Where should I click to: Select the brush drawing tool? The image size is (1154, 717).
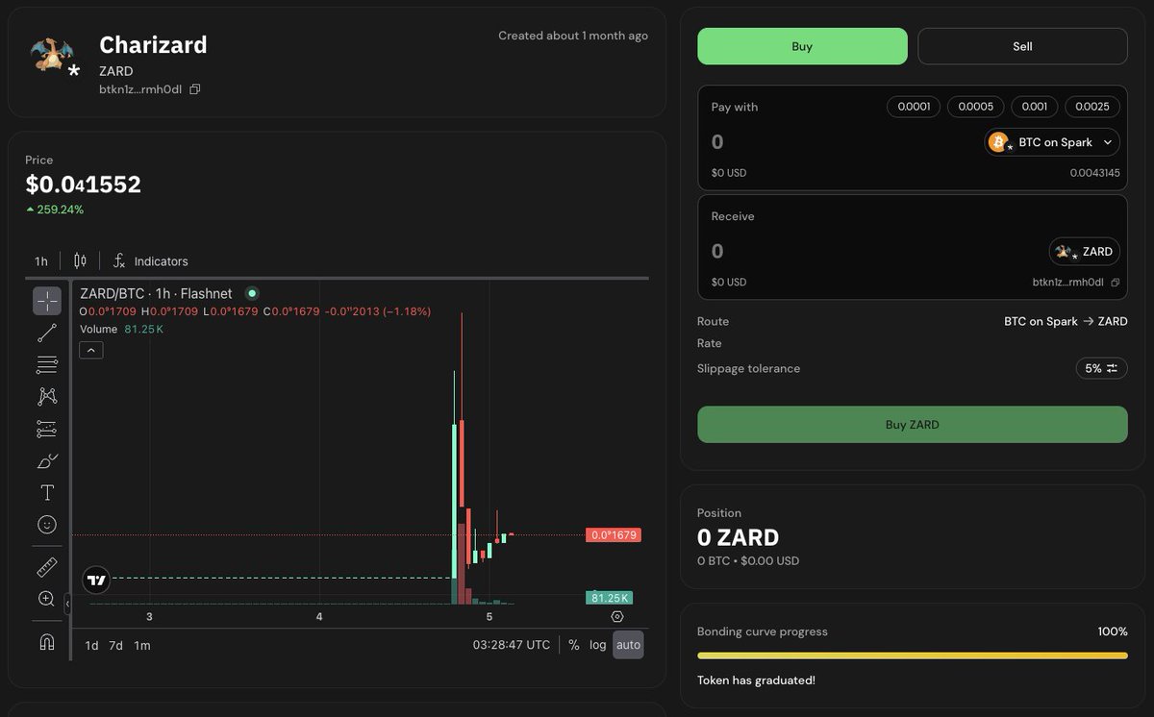pyautogui.click(x=46, y=460)
